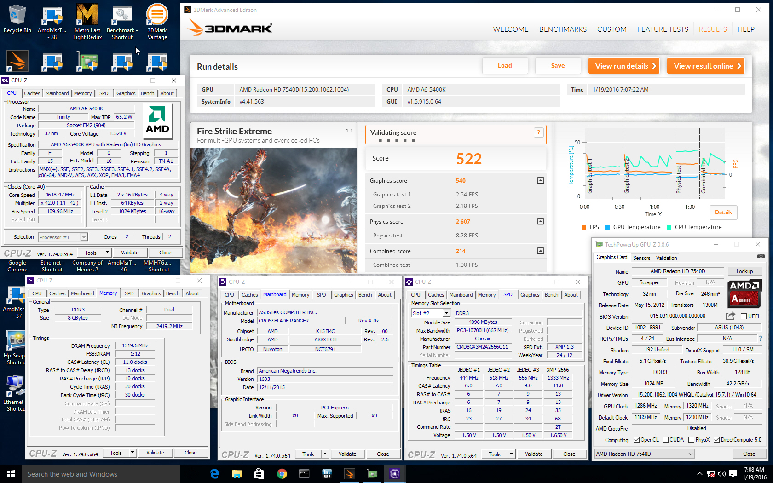Toggle the UEFI checkbox in GPU-Z

(744, 316)
